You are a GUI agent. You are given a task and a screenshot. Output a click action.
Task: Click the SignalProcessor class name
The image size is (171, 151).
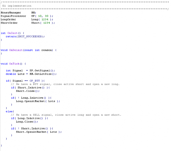(x=13, y=16)
